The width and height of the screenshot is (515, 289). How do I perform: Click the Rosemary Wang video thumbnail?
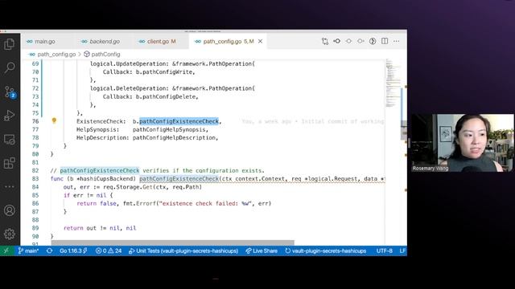[463, 143]
